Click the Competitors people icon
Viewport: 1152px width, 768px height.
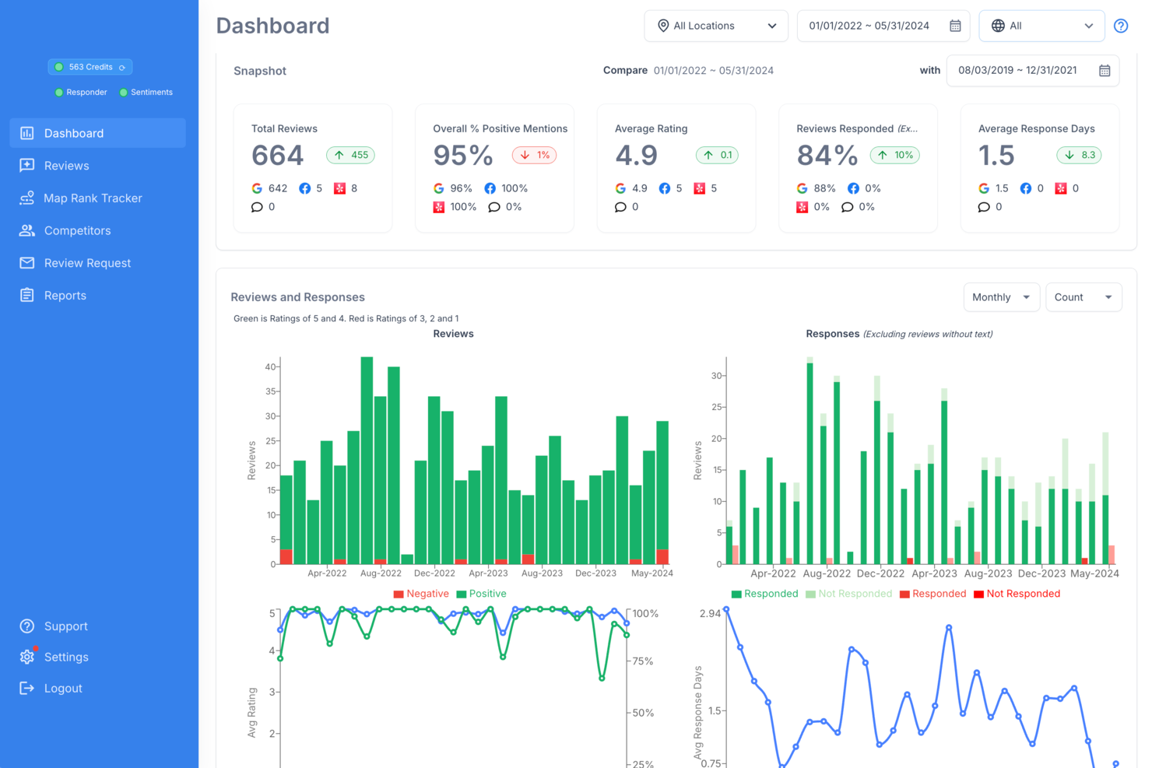27,230
